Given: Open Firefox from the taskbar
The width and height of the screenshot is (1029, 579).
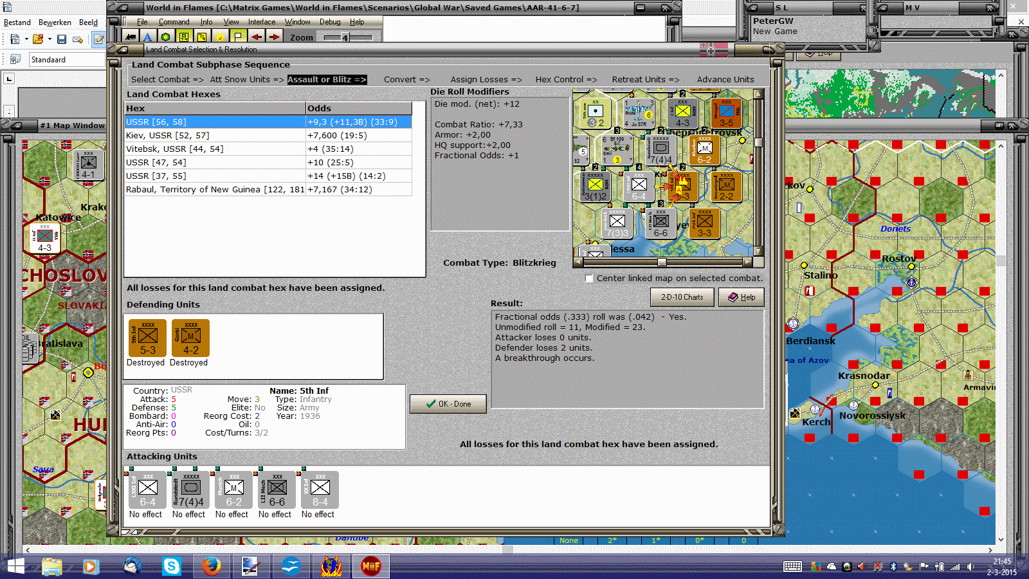Looking at the screenshot, I should coord(211,566).
